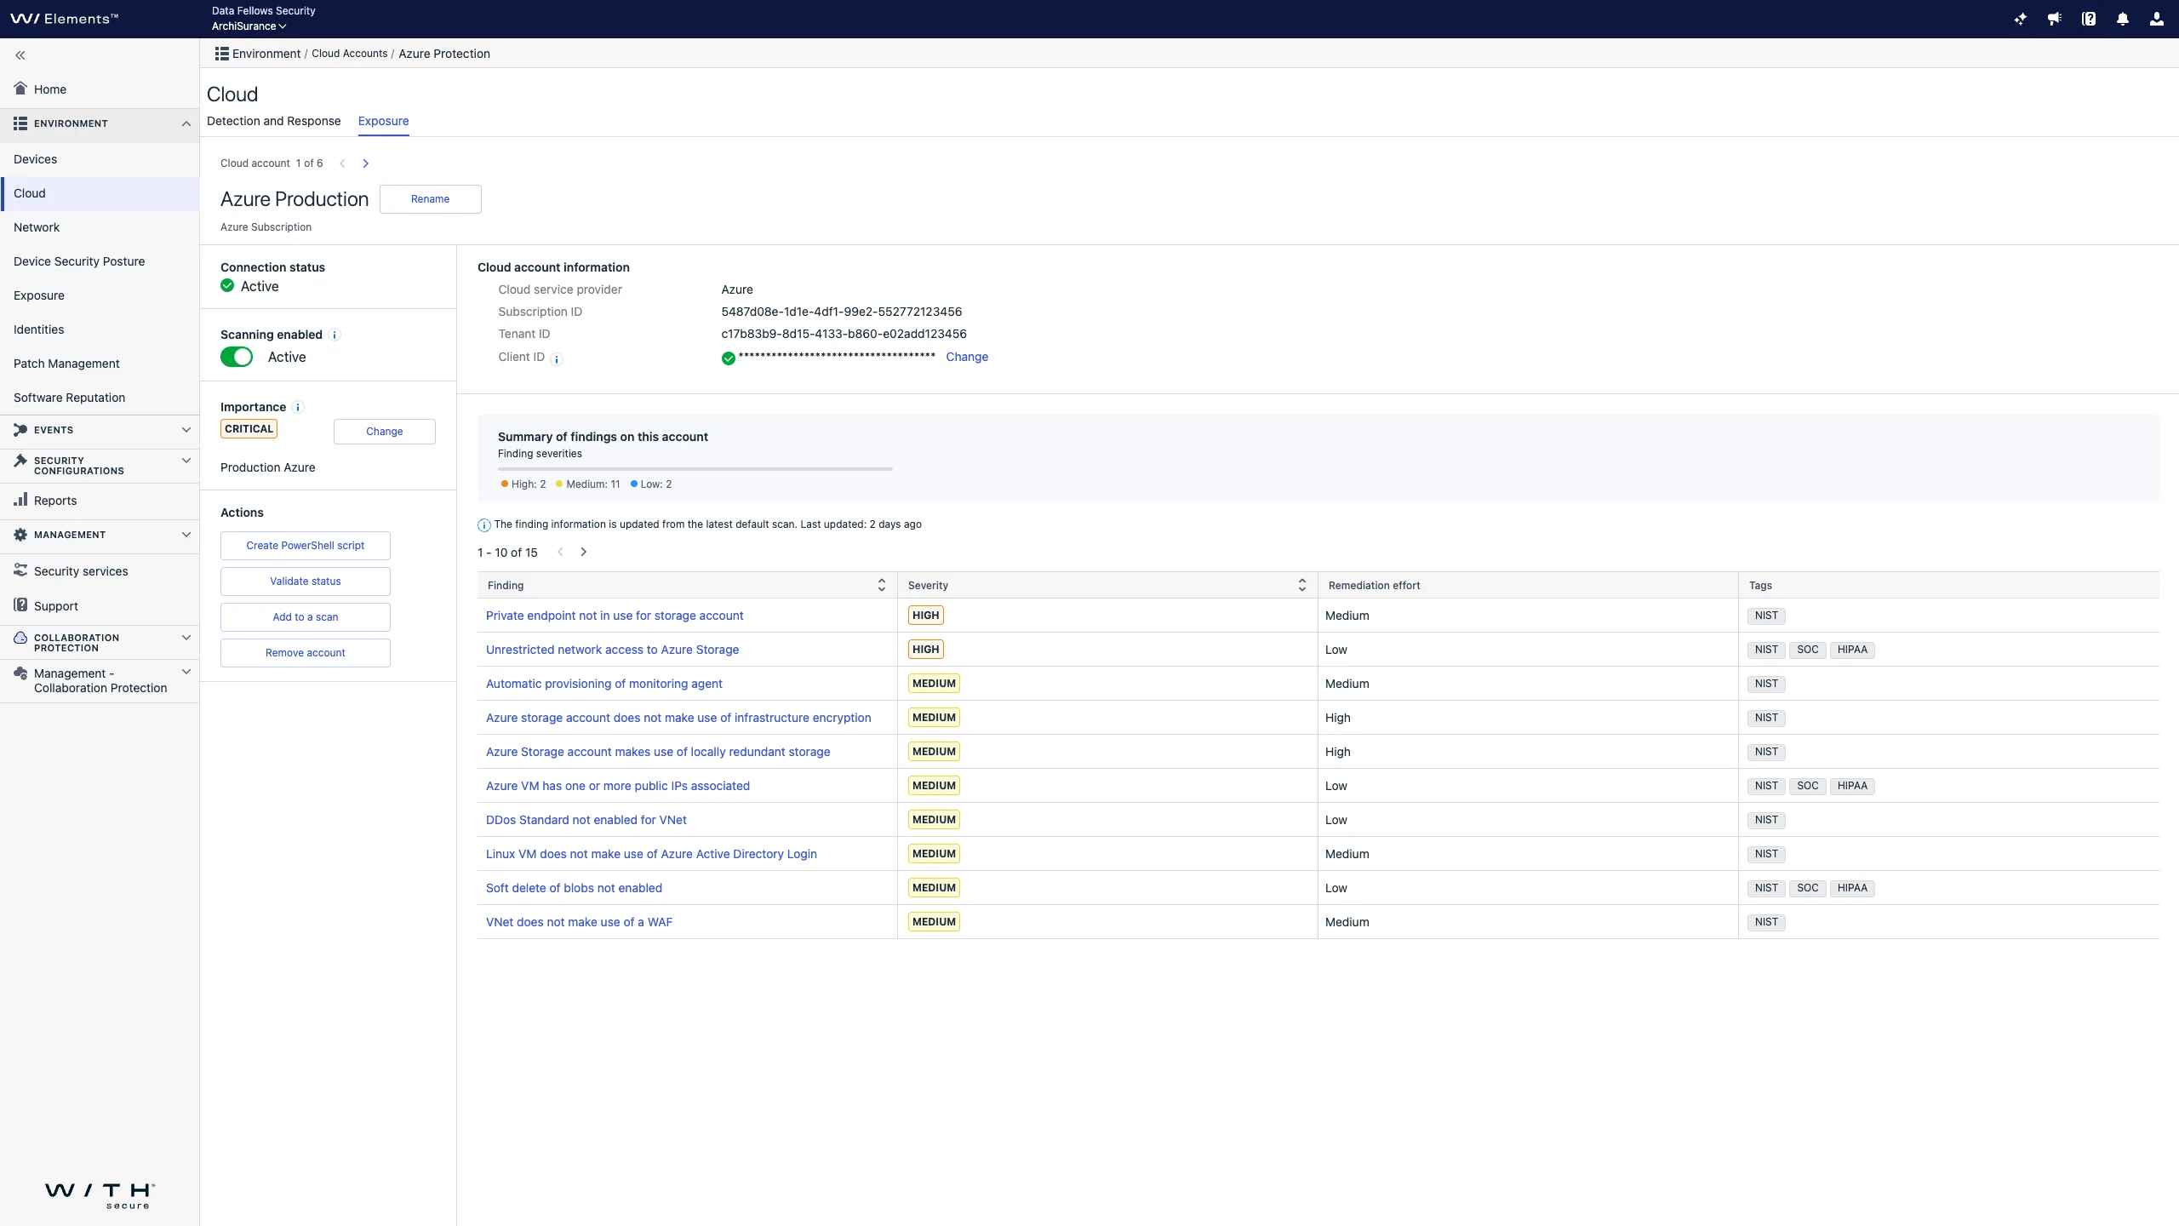Click info icon beside Importance
Image resolution: width=2179 pixels, height=1226 pixels.
point(298,407)
